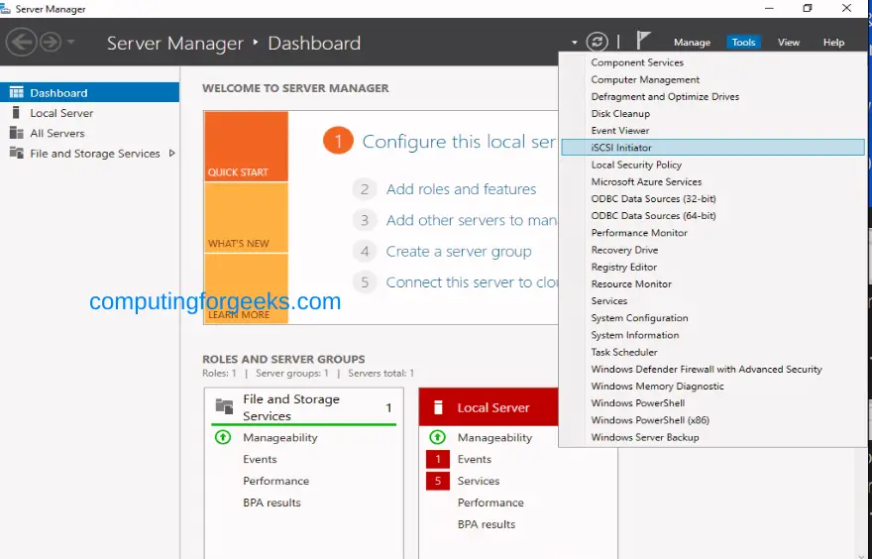The width and height of the screenshot is (872, 559).
Task: Click the All Servers icon in sidebar
Action: (x=17, y=133)
